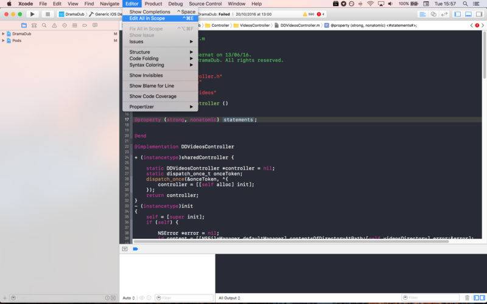This screenshot has width=487, height=304.
Task: Open the Project navigator folder icon
Action: pyautogui.click(x=24, y=25)
